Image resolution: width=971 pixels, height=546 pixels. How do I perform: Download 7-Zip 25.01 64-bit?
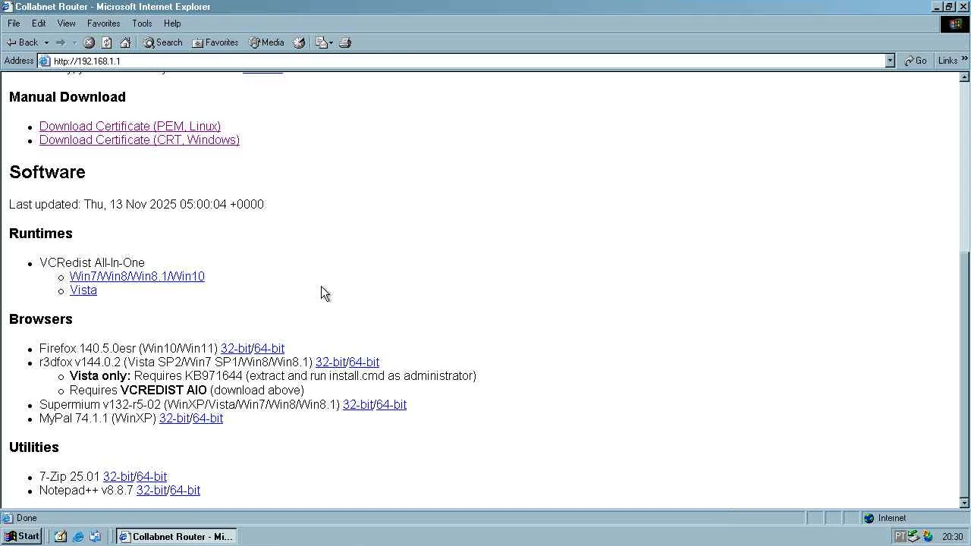click(152, 477)
